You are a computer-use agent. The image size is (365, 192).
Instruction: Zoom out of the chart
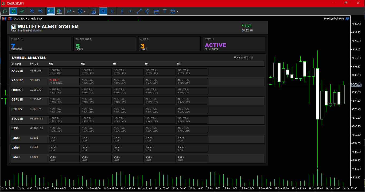coord(41,11)
